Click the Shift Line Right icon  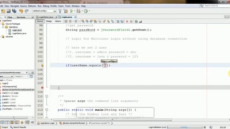tap(122, 21)
